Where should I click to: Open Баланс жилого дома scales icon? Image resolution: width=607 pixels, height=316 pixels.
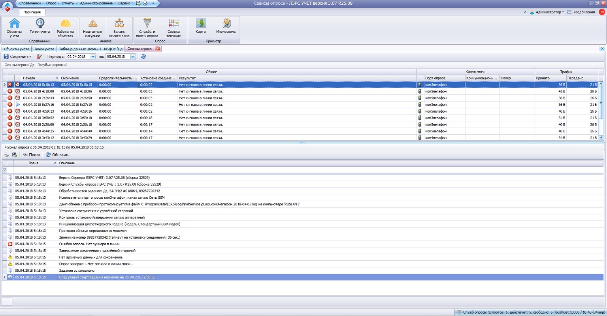pyautogui.click(x=119, y=28)
